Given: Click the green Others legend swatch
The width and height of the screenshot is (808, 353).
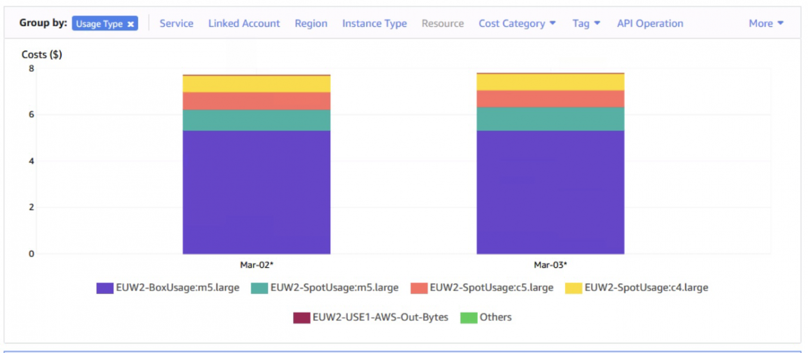Looking at the screenshot, I should 469,318.
